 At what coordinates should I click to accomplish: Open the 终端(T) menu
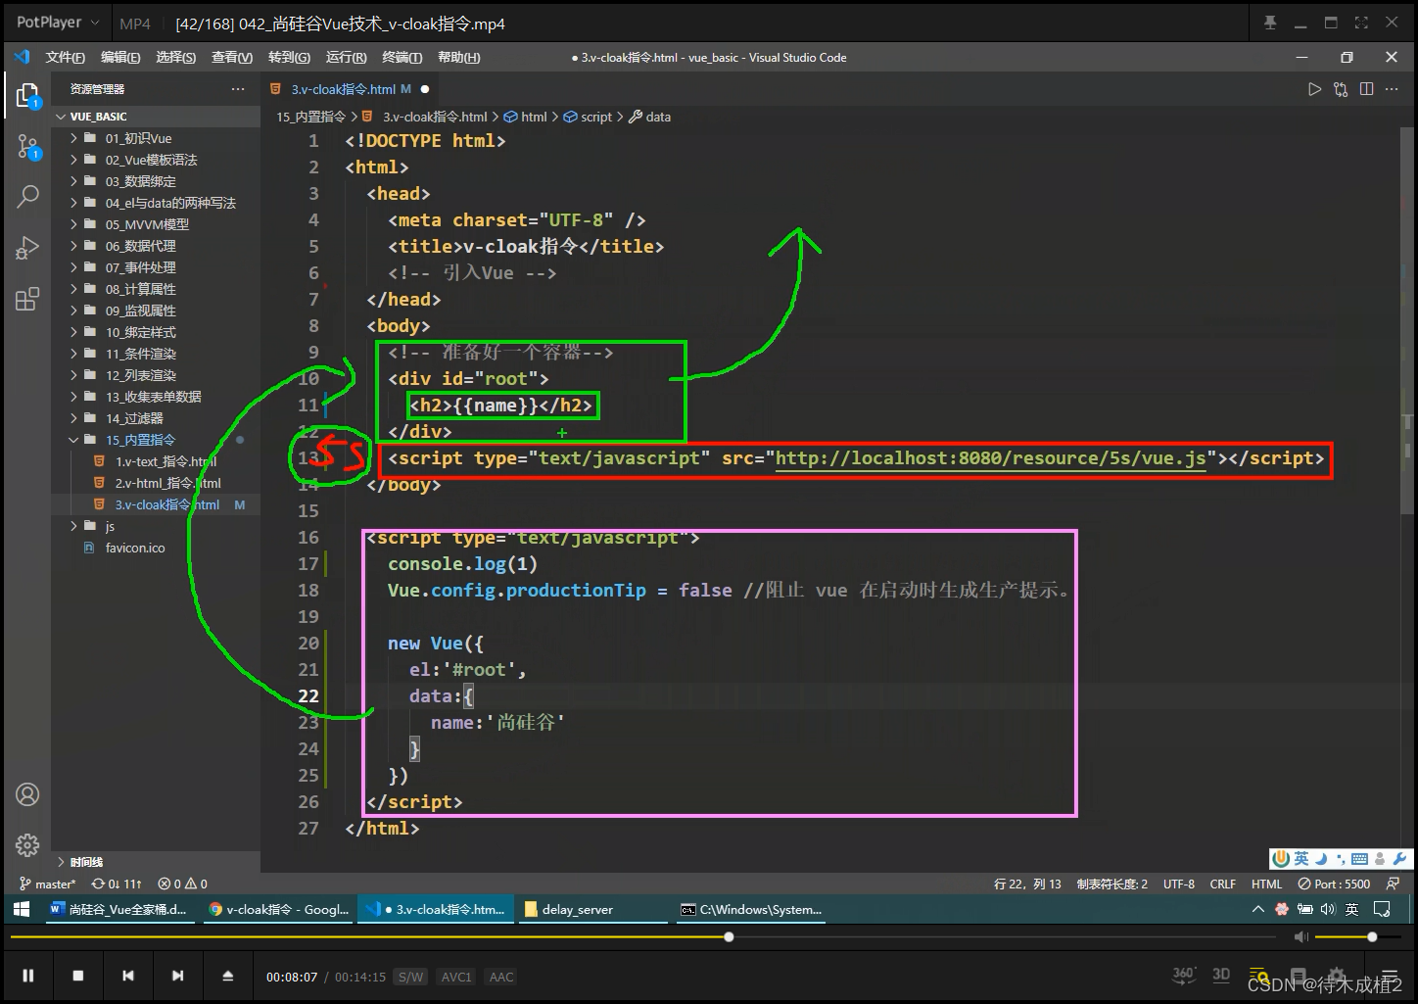(402, 57)
